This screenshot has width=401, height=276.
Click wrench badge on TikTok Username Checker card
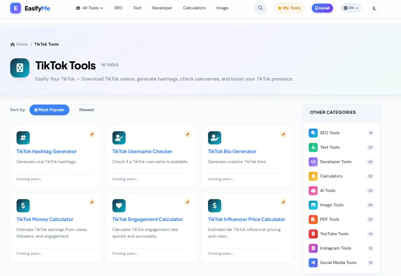[x=188, y=134]
